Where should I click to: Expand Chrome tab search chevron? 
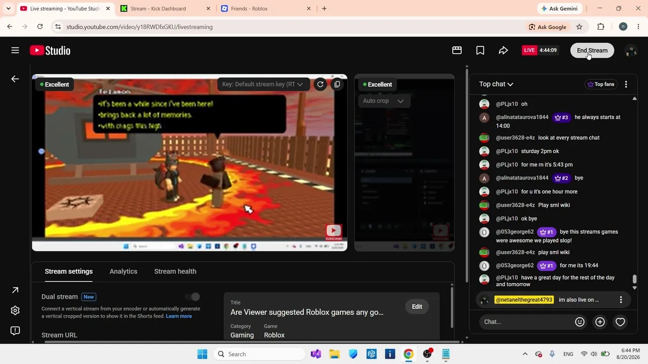click(x=8, y=9)
